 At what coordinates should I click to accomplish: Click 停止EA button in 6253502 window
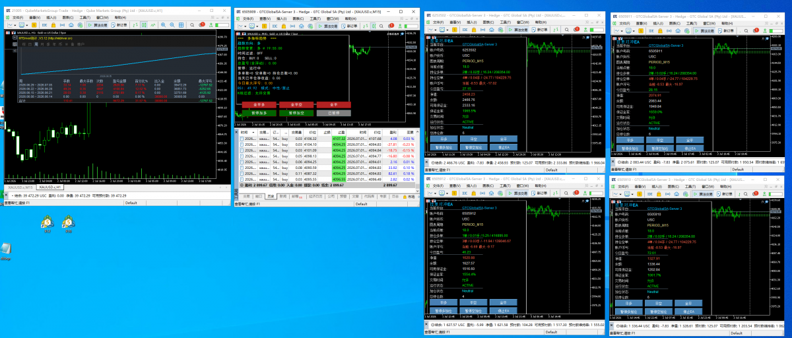(504, 147)
